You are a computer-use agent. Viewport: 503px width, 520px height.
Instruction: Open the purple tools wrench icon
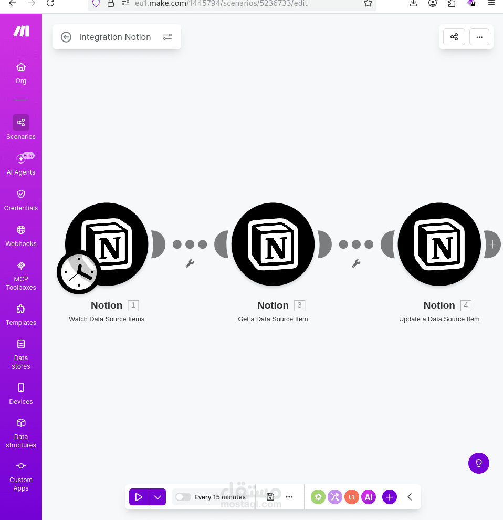click(x=335, y=497)
